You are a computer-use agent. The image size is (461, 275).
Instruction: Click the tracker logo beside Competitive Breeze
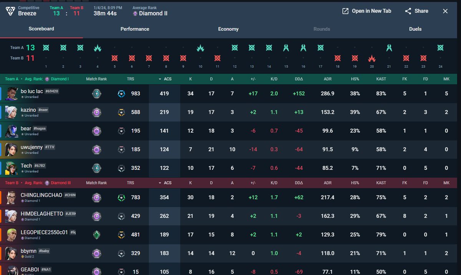point(10,11)
